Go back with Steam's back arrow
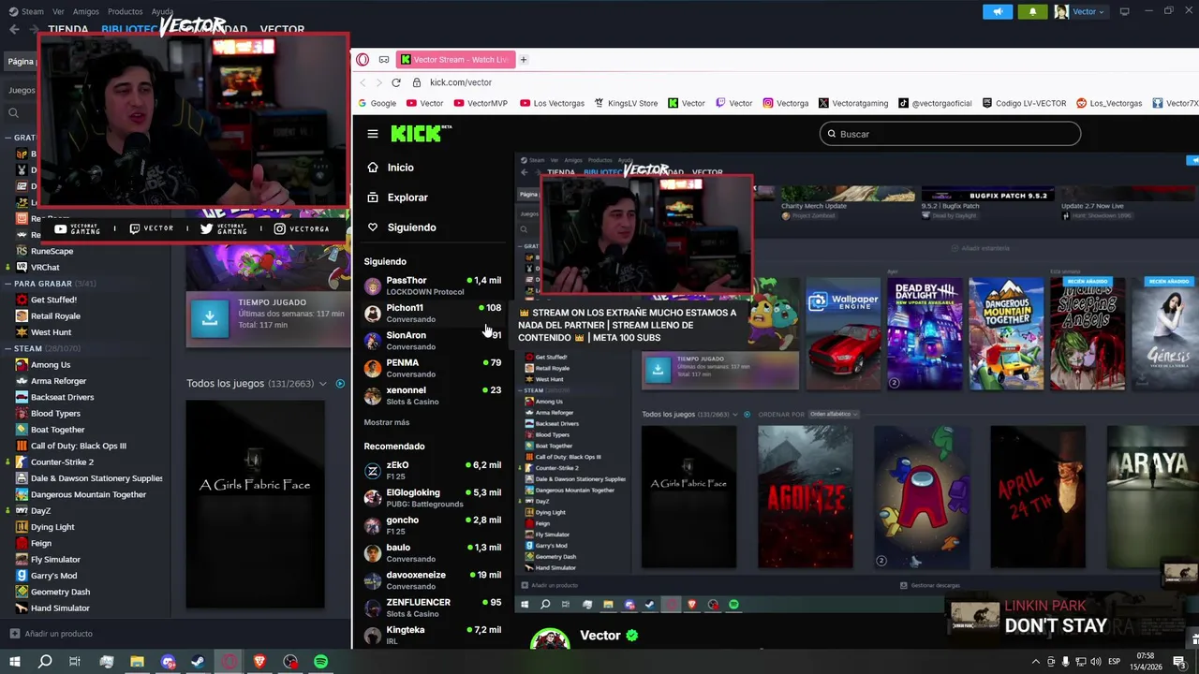Screen dimensions: 1199x674 point(14,29)
